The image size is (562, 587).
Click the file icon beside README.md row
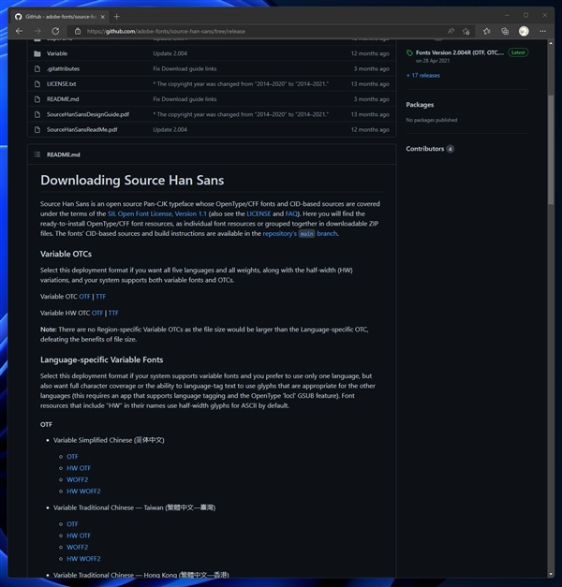(37, 99)
